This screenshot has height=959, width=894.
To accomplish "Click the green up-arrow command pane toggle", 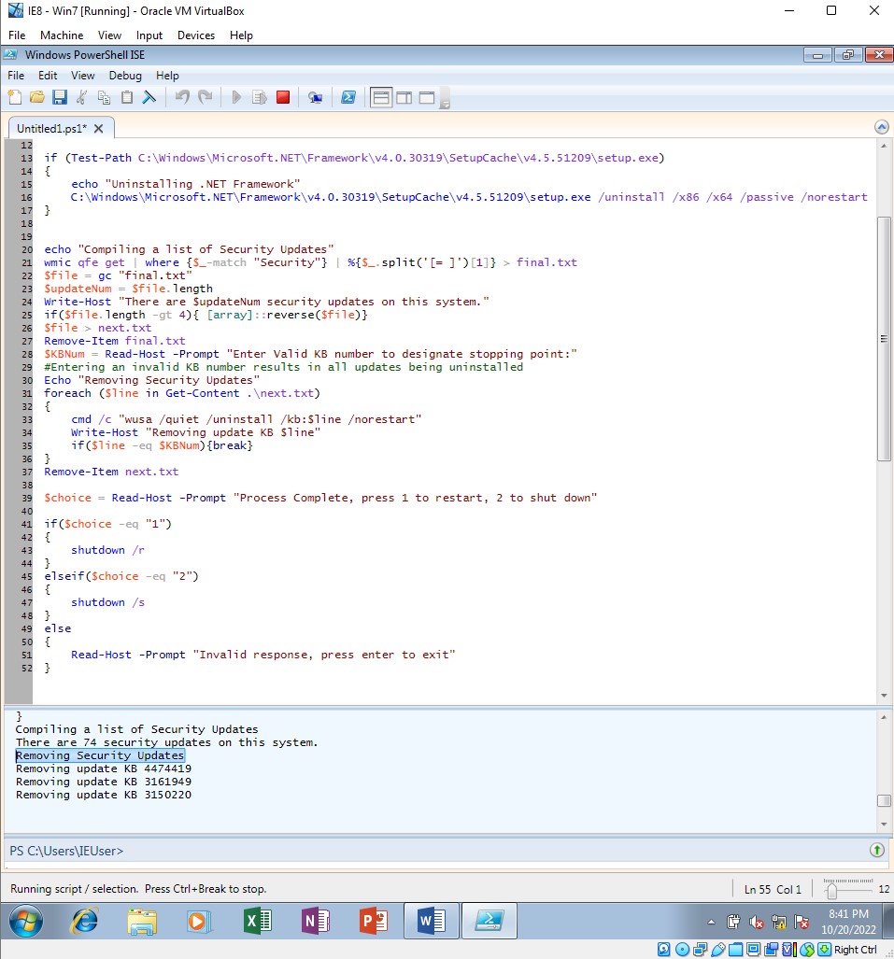I will click(877, 850).
